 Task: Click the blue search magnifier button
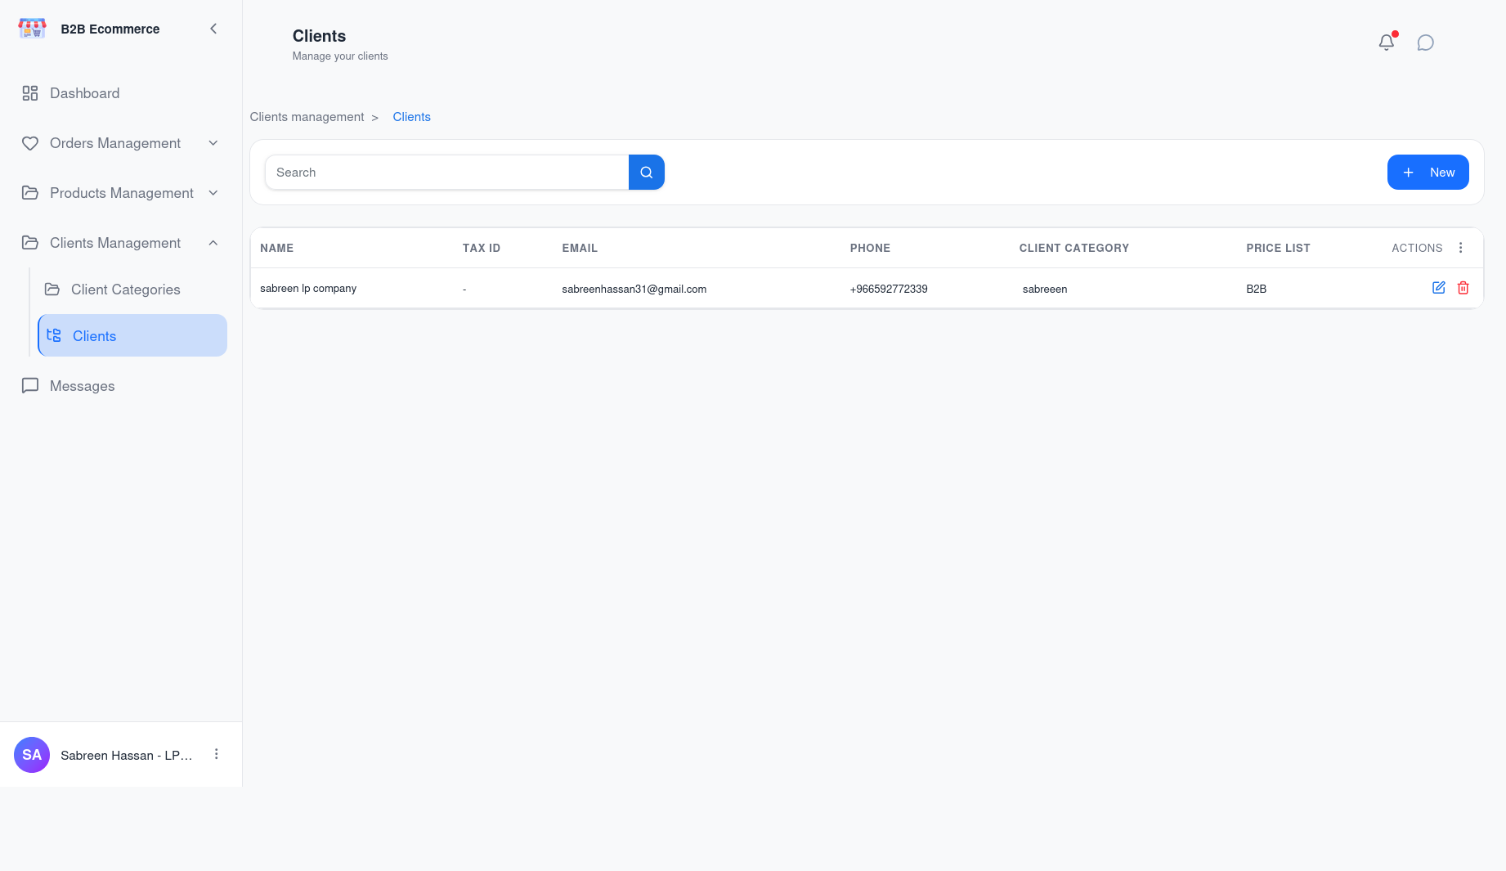click(x=647, y=173)
